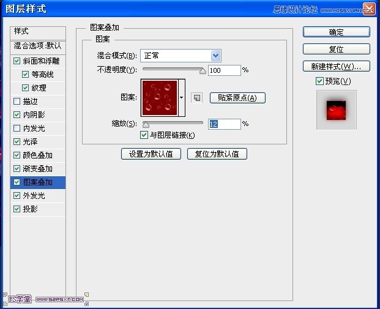Uncheck the 等高线 checkbox

point(25,75)
